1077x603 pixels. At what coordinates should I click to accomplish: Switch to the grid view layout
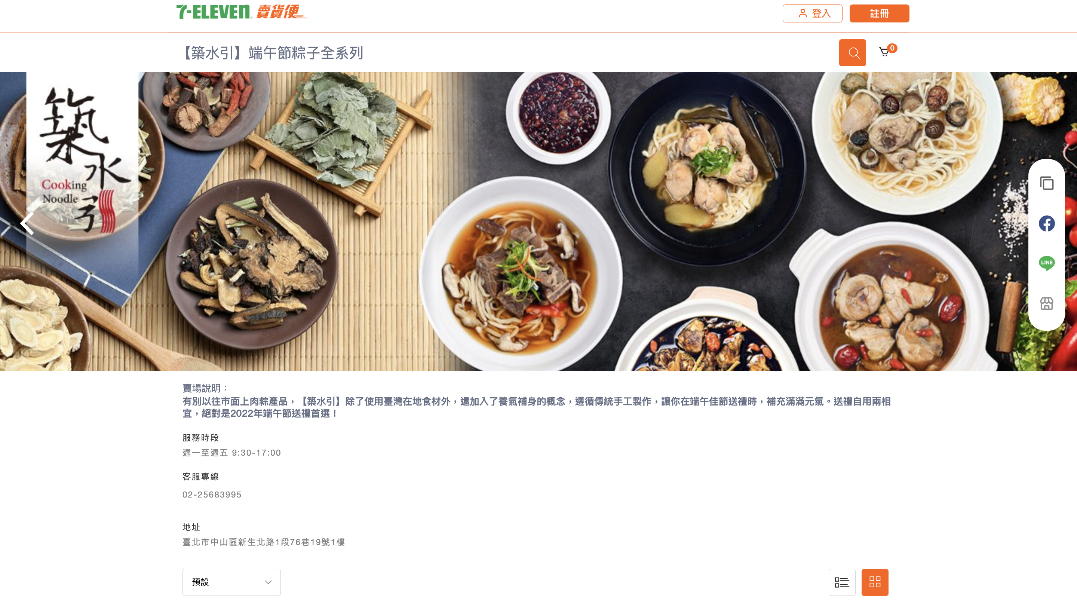point(875,582)
